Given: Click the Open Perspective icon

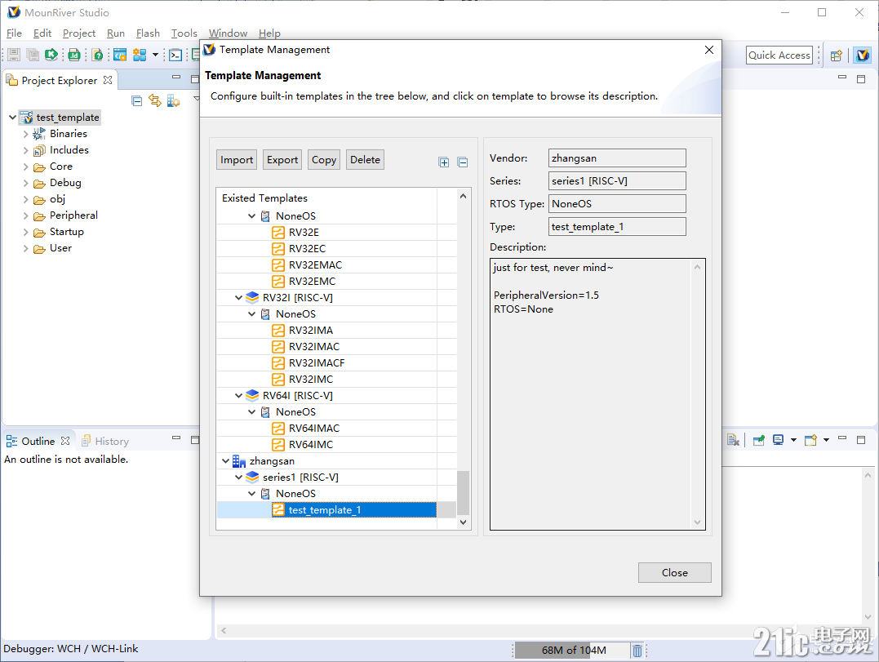Looking at the screenshot, I should [837, 56].
